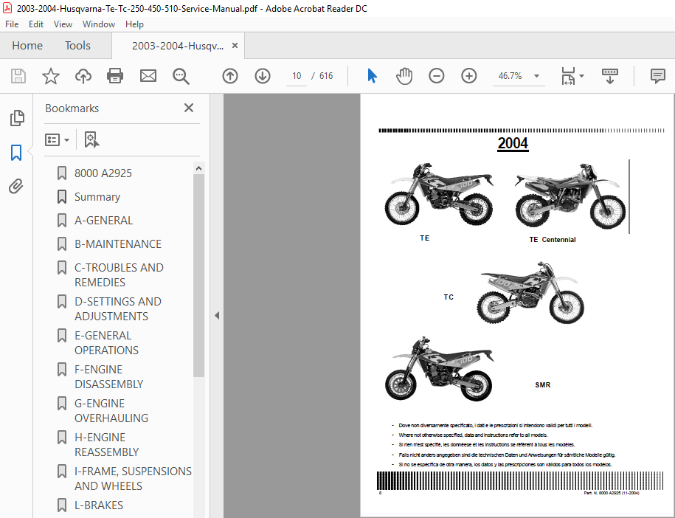Switch to the Home tab
Screen dimensions: 675x518
pyautogui.click(x=27, y=45)
